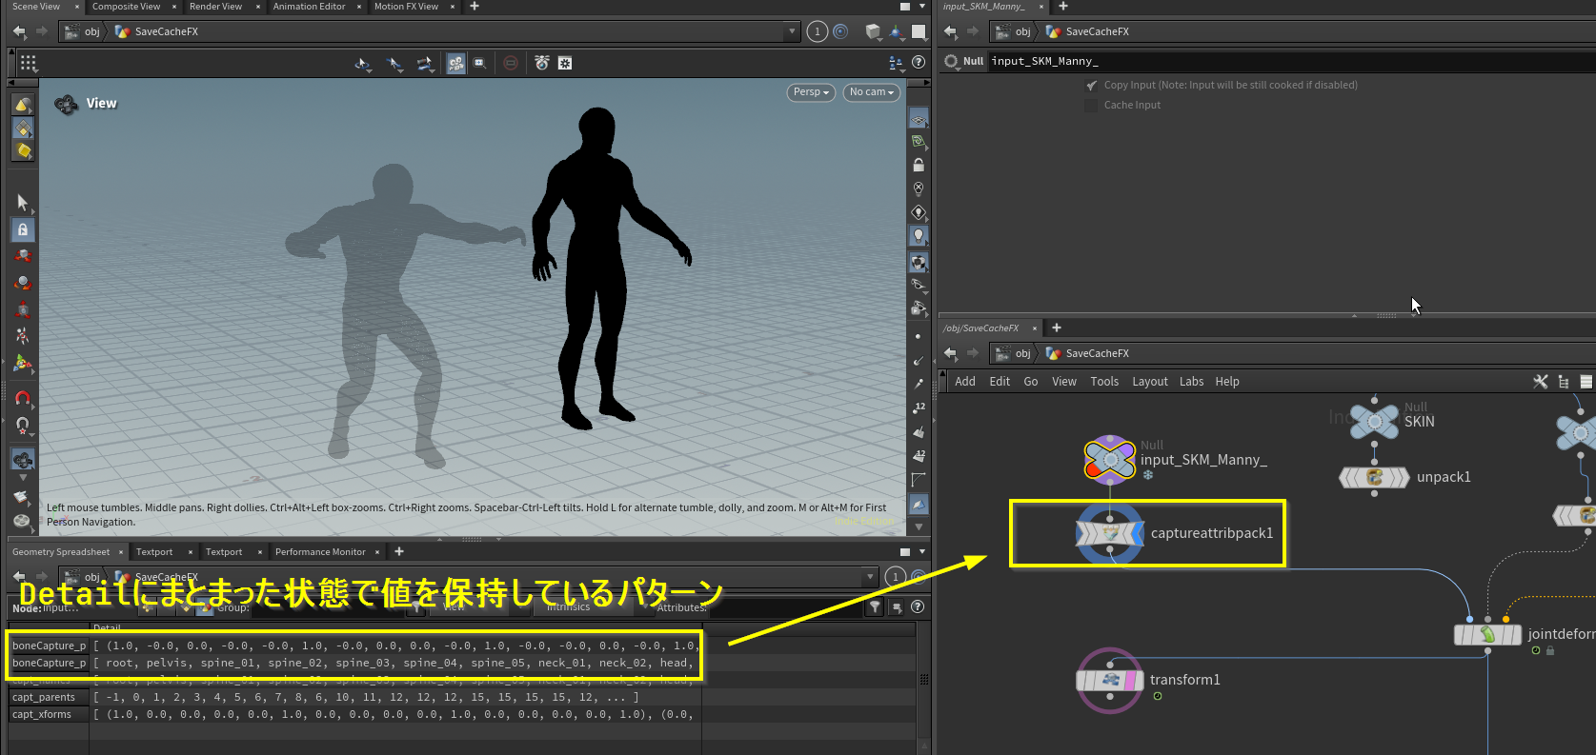Select the arrow Select tool in viewport toolbar
The width and height of the screenshot is (1596, 755).
tap(23, 202)
